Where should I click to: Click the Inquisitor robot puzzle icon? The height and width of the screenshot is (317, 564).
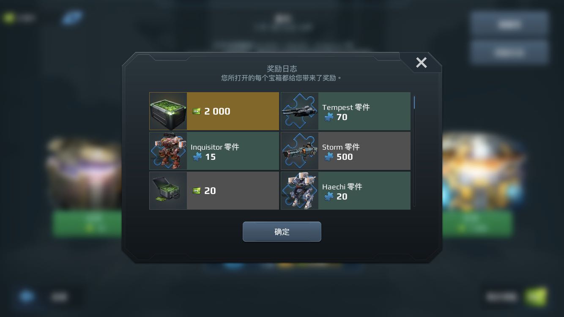click(x=168, y=151)
